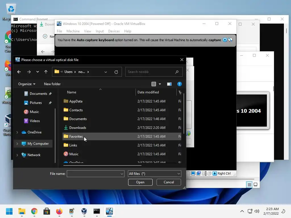Screen dimensions: 291x218
Task: Toggle the preview pane
Action: coord(169,84)
